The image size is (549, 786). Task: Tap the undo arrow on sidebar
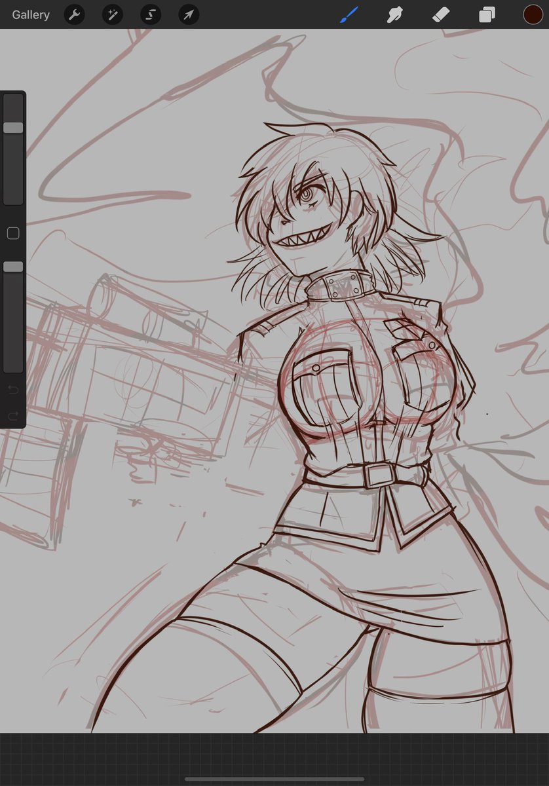[13, 390]
